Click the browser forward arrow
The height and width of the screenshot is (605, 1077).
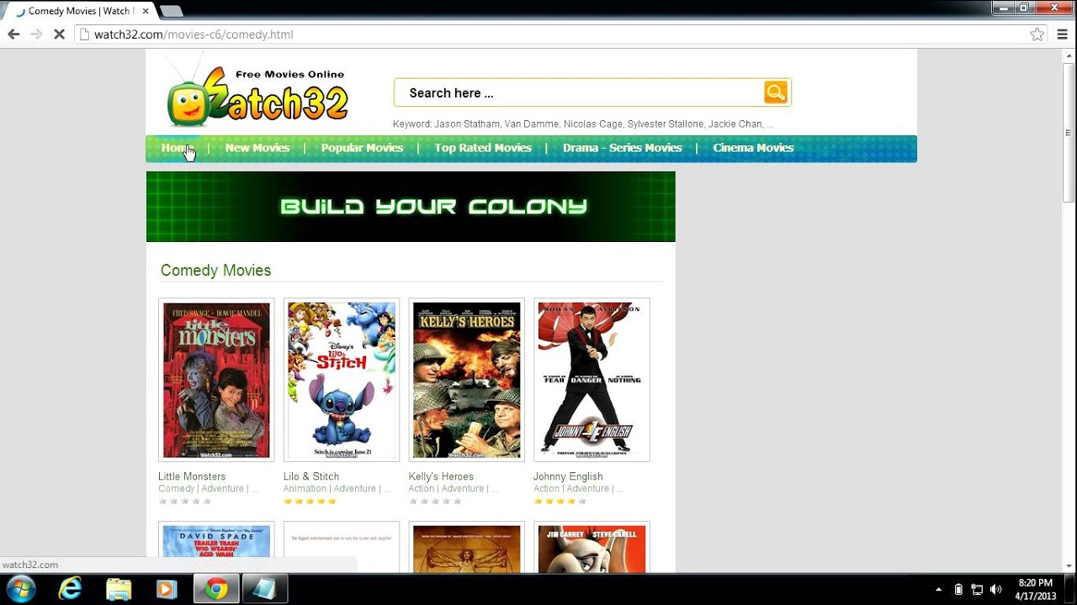(x=36, y=34)
